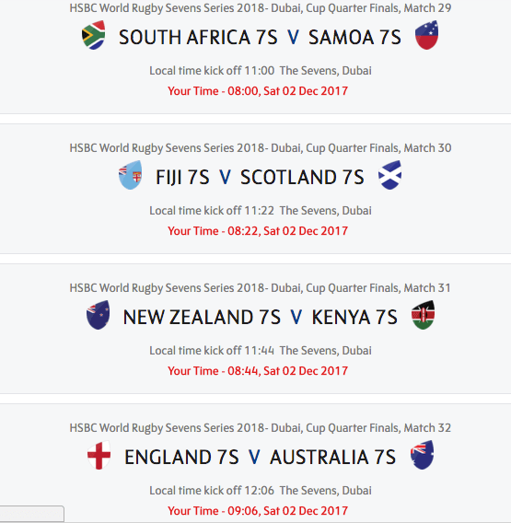Select the Fiji flag badge
The height and width of the screenshot is (523, 511).
pos(131,175)
